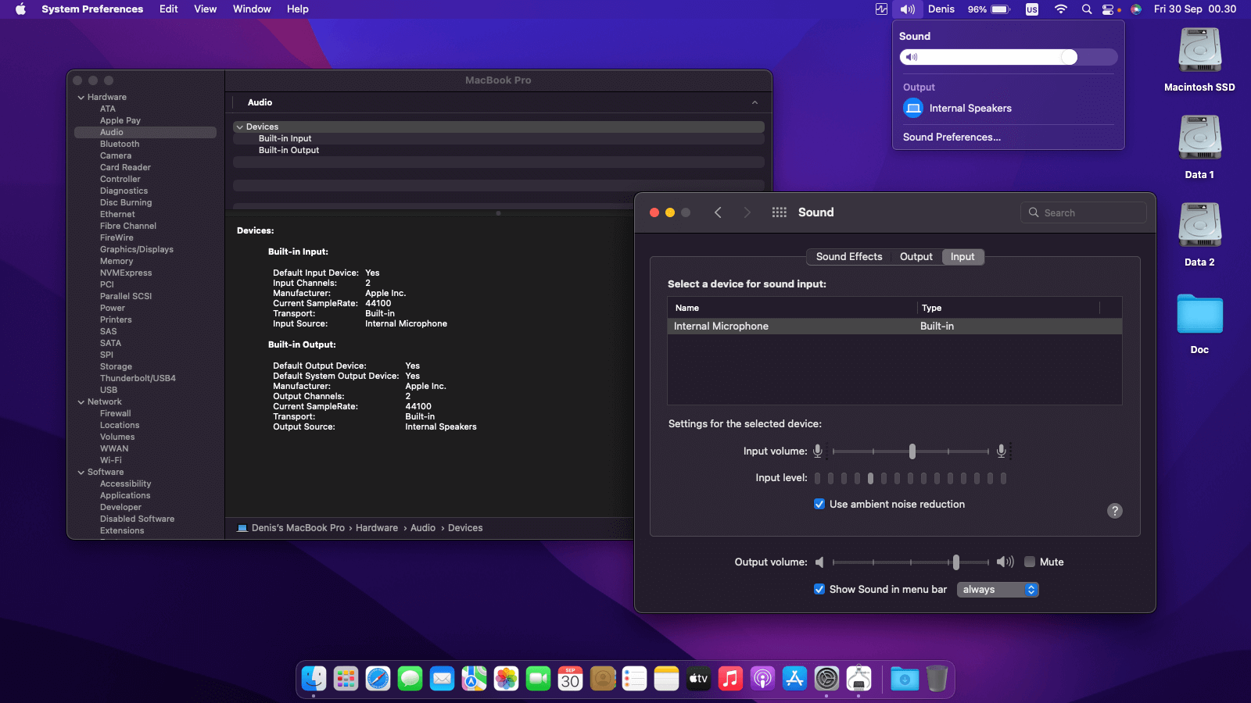Image resolution: width=1251 pixels, height=703 pixels.
Task: Adjust the menu bar Sound volume slider
Action: [x=1008, y=57]
